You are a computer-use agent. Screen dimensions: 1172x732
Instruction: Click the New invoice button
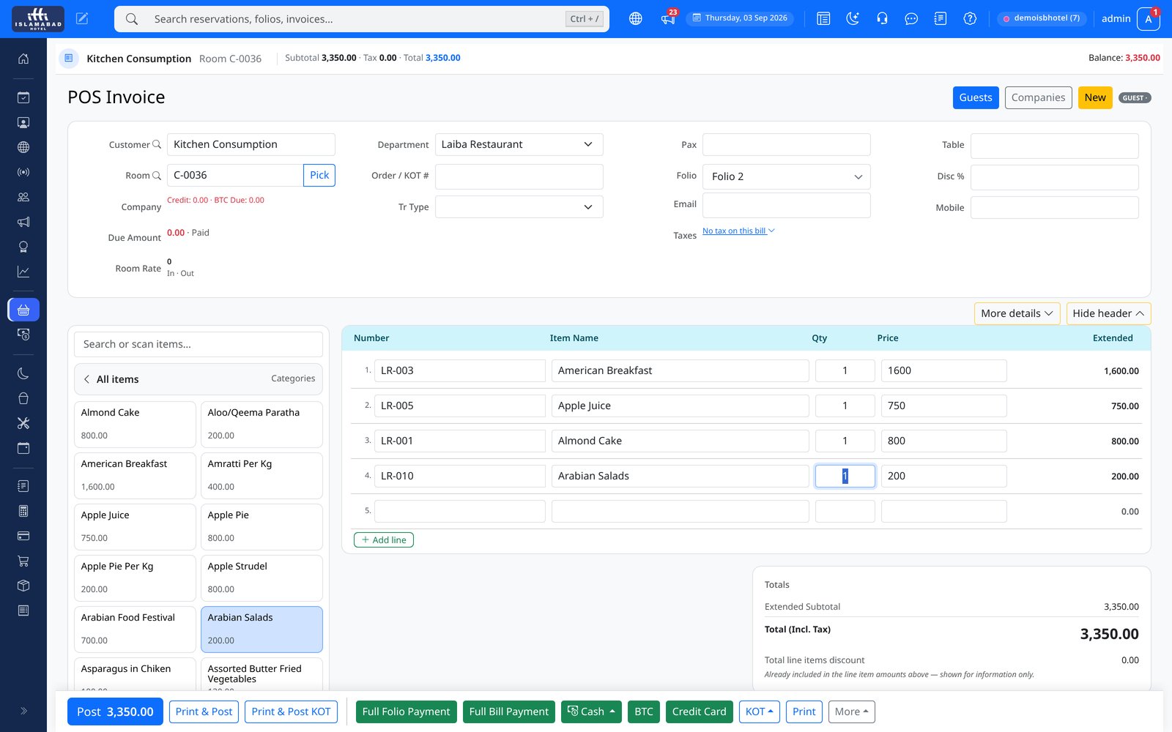[1095, 97]
